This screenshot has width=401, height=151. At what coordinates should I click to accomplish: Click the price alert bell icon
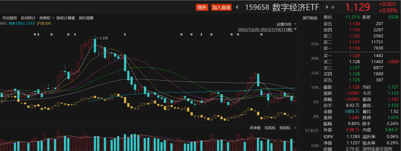(333, 7)
